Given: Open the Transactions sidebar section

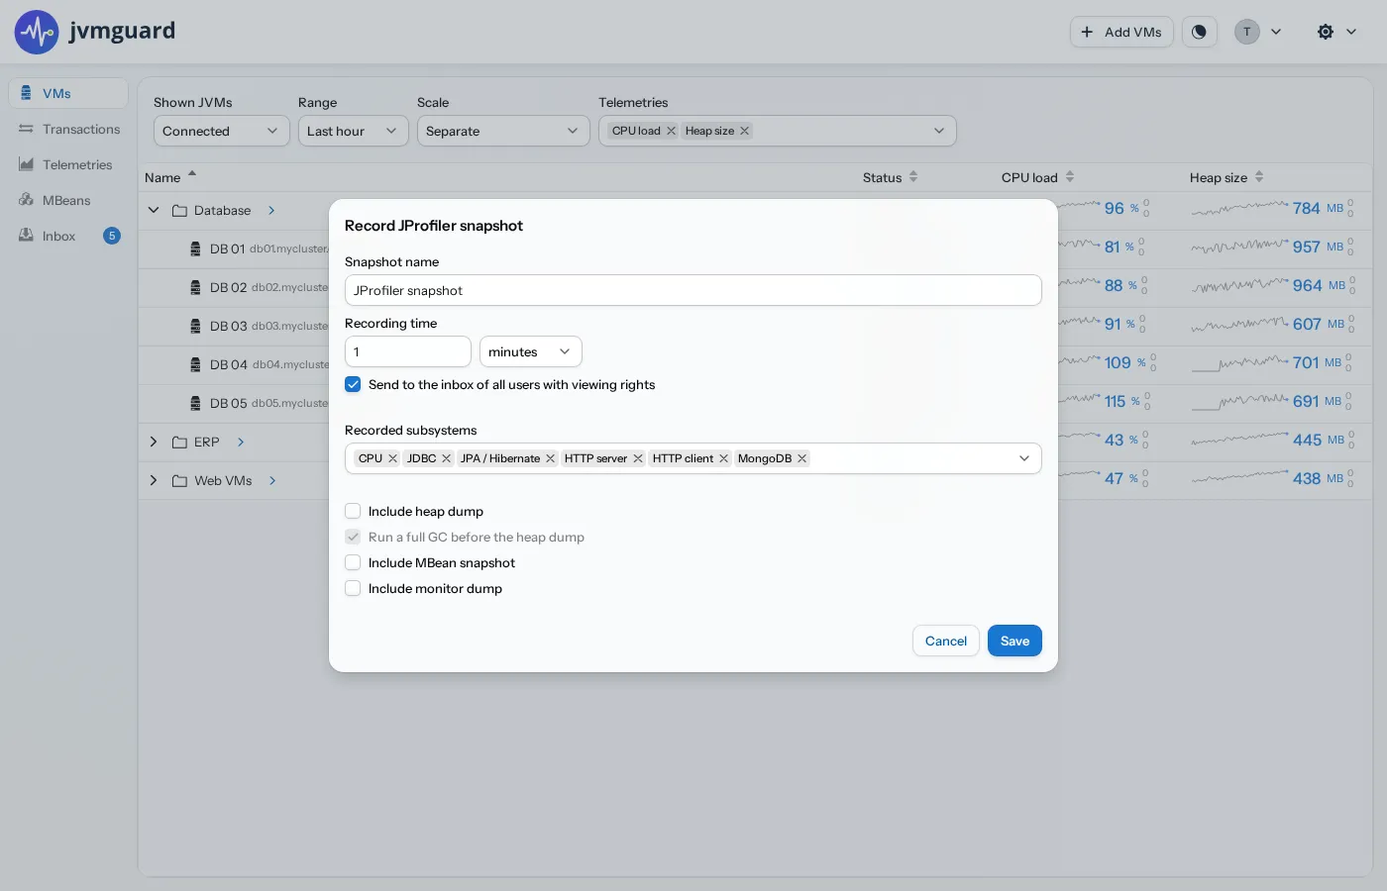Looking at the screenshot, I should 68,129.
